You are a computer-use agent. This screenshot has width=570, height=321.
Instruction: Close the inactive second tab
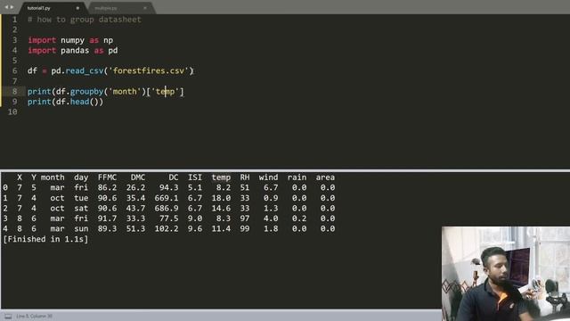point(145,8)
